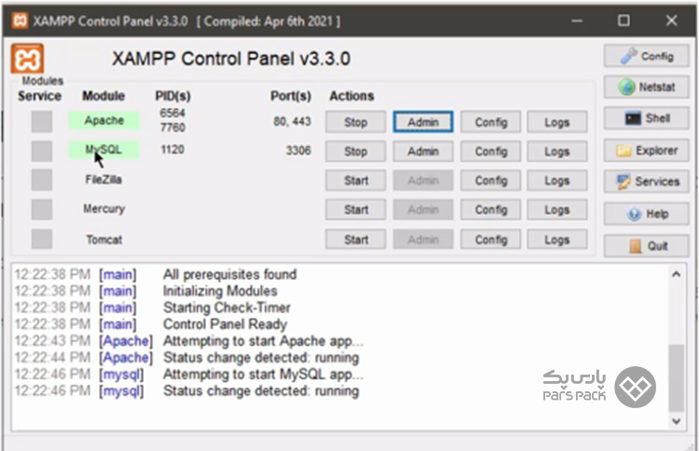Open the MySQL Logs menu
This screenshot has height=451, width=699.
(x=557, y=152)
